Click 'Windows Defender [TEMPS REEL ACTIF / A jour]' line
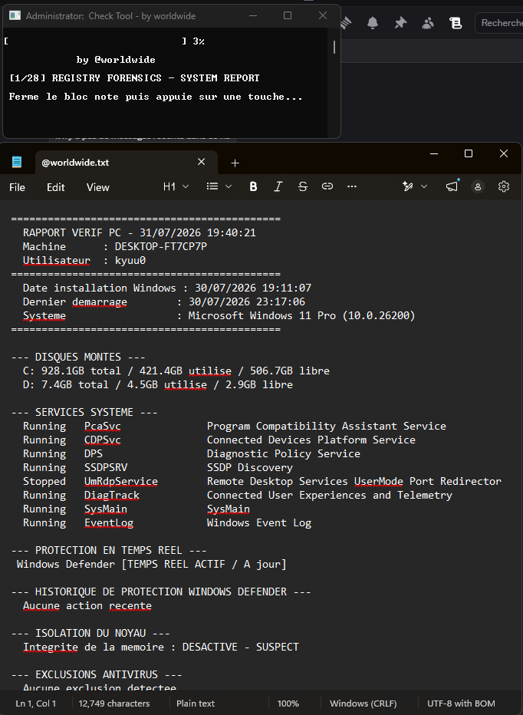This screenshot has height=715, width=523. click(x=152, y=565)
